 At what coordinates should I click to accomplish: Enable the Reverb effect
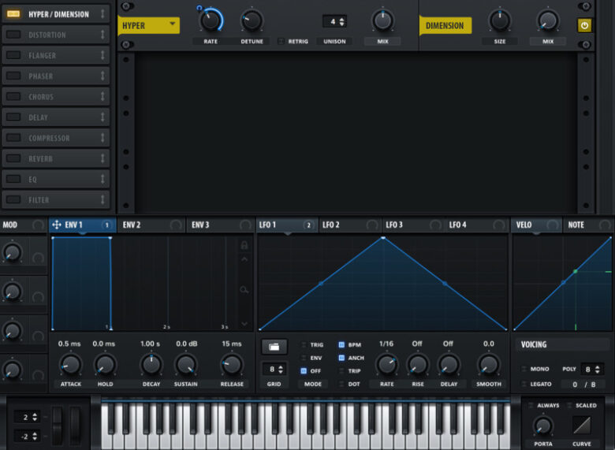pos(13,158)
